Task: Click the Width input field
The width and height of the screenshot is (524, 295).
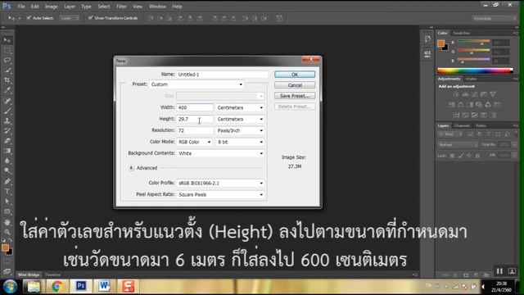Action: pos(195,107)
